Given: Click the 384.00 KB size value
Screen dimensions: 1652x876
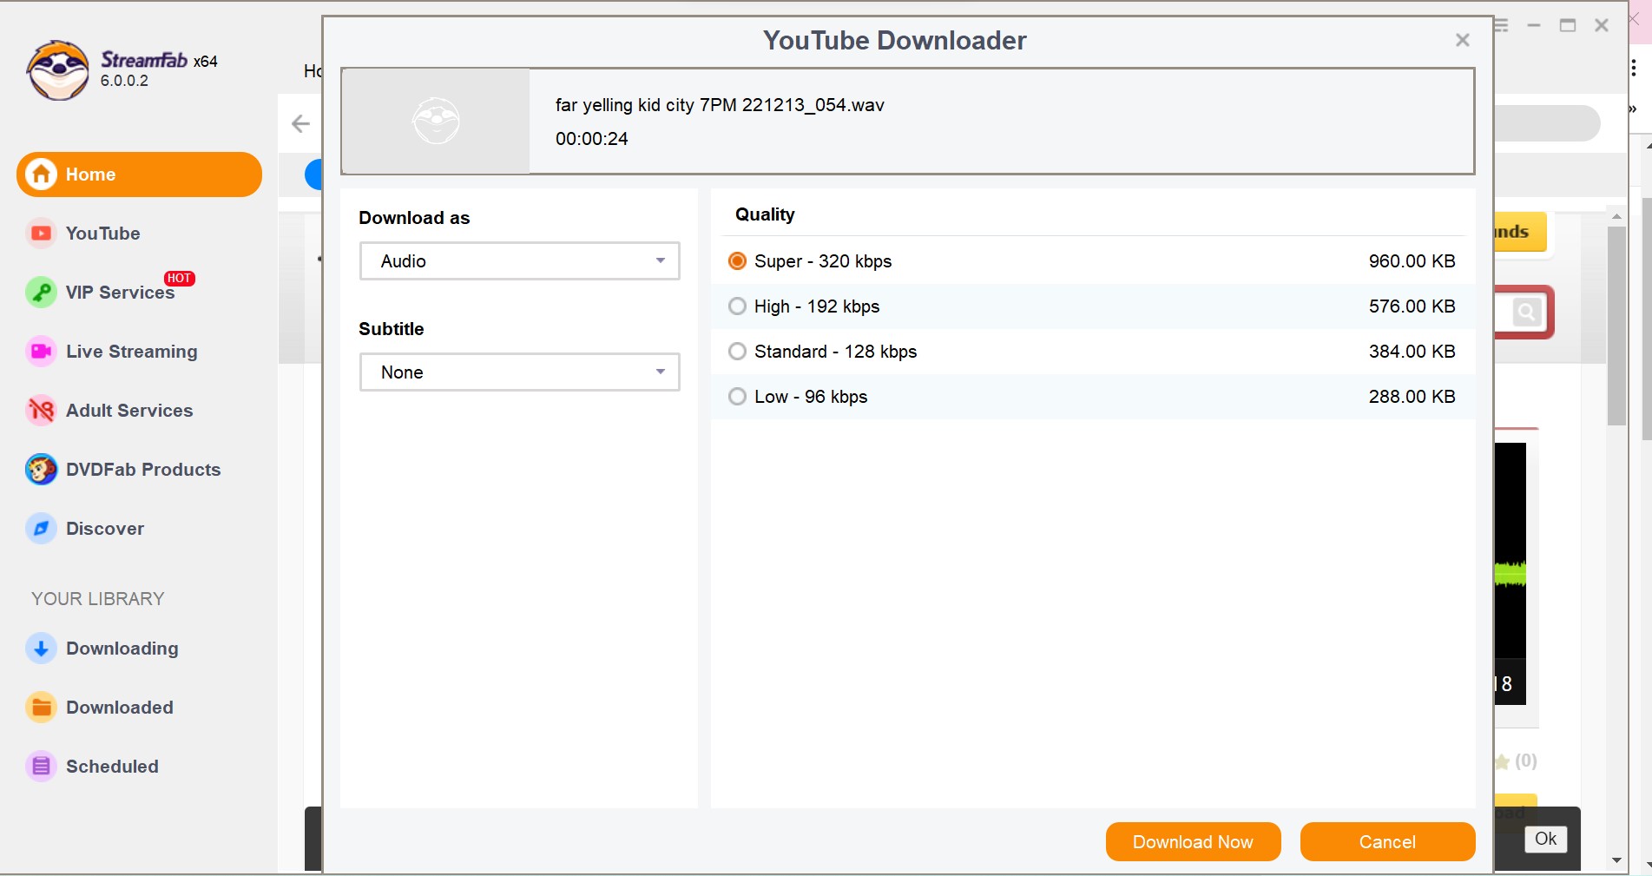Looking at the screenshot, I should click(1412, 352).
